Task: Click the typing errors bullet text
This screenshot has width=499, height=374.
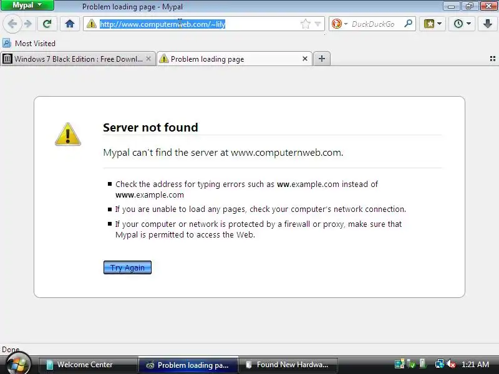Action: click(246, 189)
